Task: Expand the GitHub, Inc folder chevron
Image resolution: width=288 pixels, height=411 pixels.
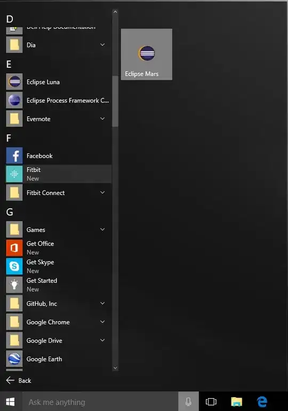Action: (102, 304)
